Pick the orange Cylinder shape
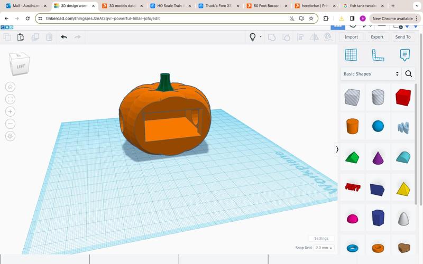 click(x=352, y=126)
